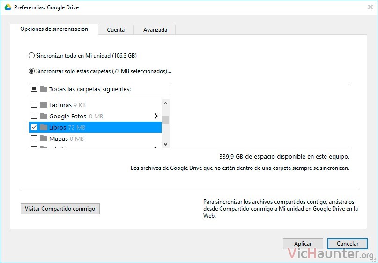Select the Facturas 9 KB row text

67,105
